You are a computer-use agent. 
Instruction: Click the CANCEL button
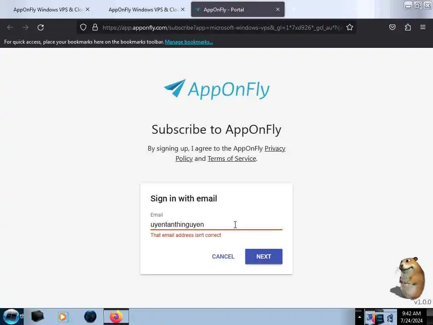[223, 256]
